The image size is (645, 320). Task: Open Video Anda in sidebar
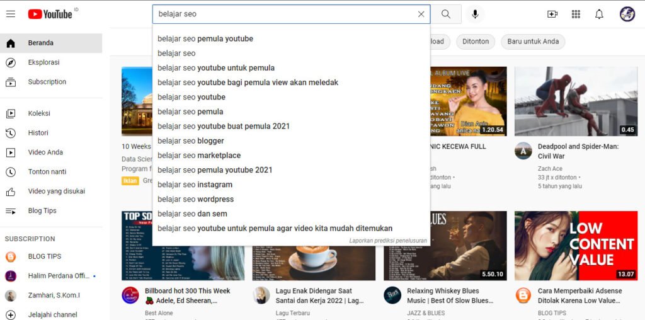(x=51, y=152)
